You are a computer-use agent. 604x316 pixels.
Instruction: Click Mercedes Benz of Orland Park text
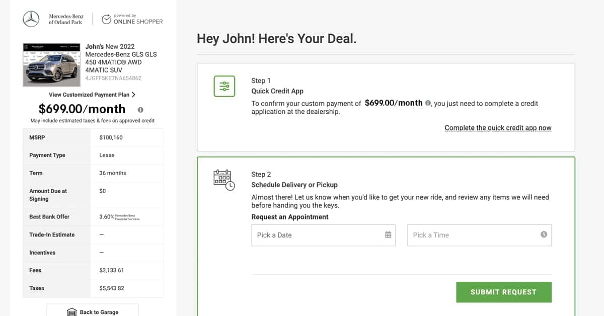click(x=66, y=20)
